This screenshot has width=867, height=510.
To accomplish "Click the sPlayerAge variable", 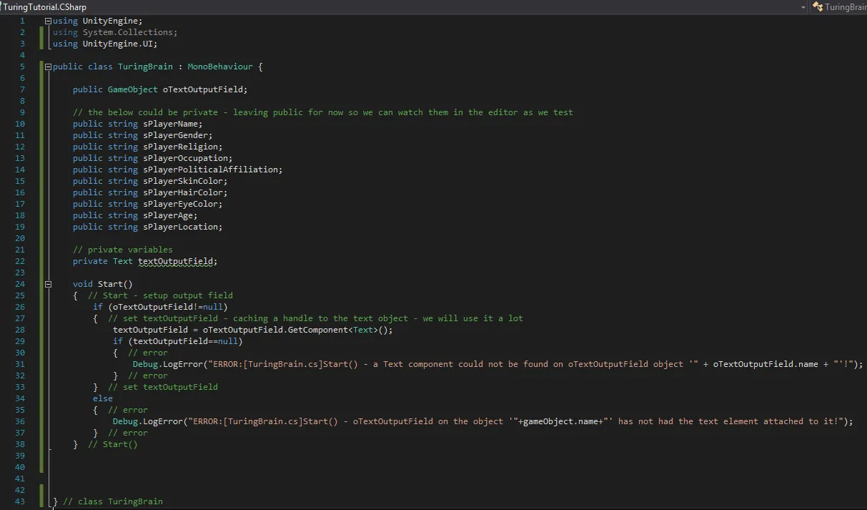I will (168, 215).
